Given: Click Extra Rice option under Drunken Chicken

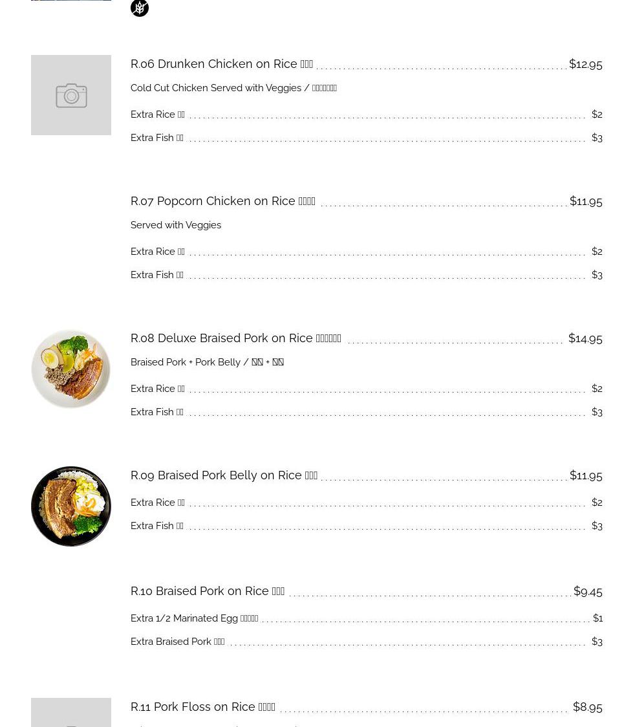Looking at the screenshot, I should click(158, 114).
